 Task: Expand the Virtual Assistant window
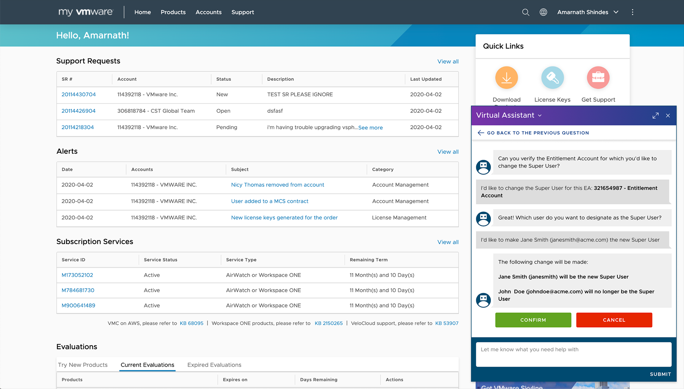tap(655, 116)
